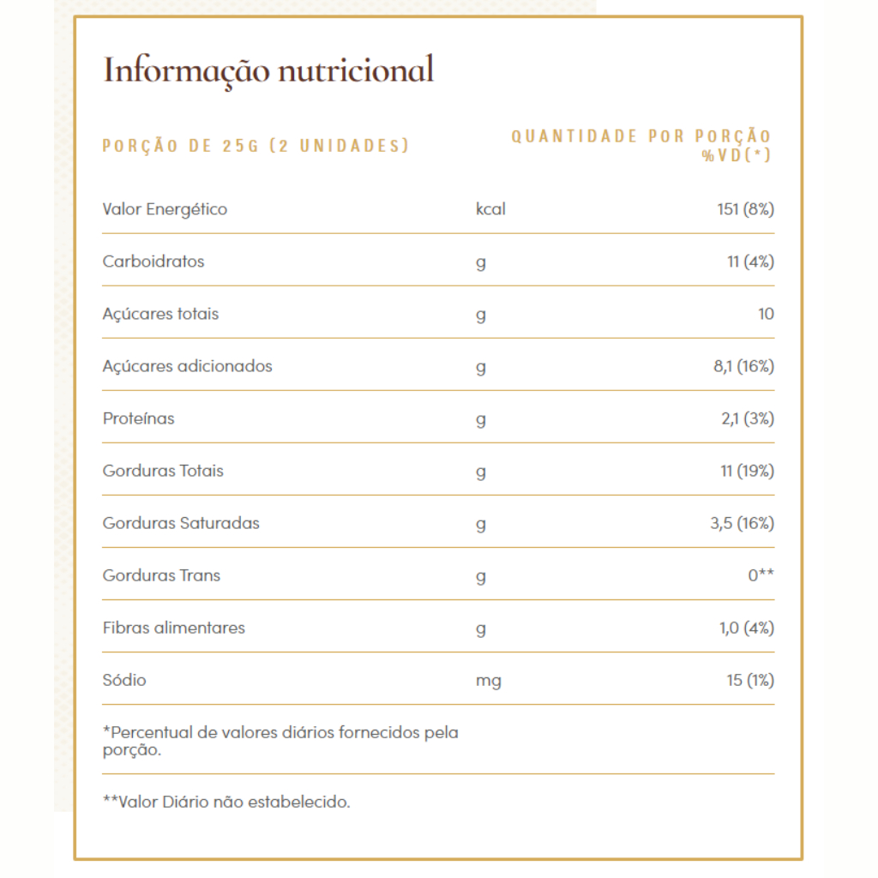The height and width of the screenshot is (878, 878).
Task: Click the "Gorduras Saturadas" row label
Action: [181, 523]
